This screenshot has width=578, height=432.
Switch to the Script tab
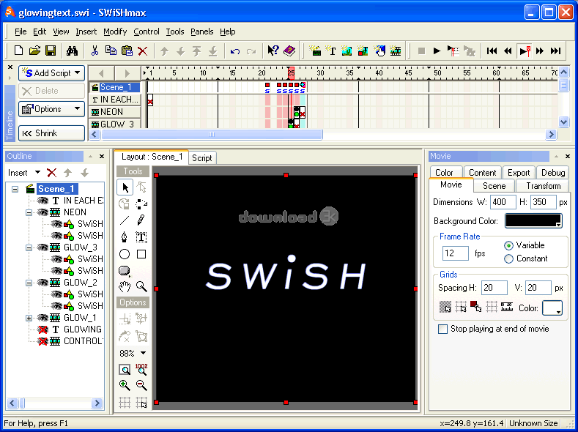[x=202, y=158]
